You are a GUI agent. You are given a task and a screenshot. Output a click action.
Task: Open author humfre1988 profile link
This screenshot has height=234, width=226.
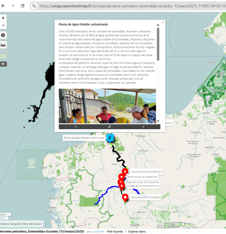coord(97,231)
